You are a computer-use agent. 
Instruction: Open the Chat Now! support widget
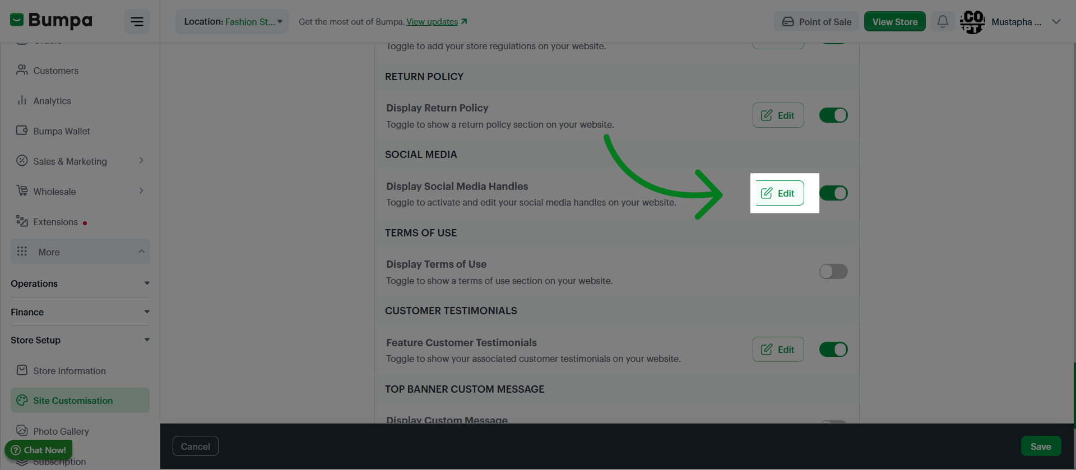39,450
